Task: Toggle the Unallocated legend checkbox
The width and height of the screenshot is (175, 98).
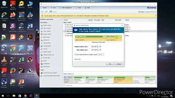Action: pos(65,85)
